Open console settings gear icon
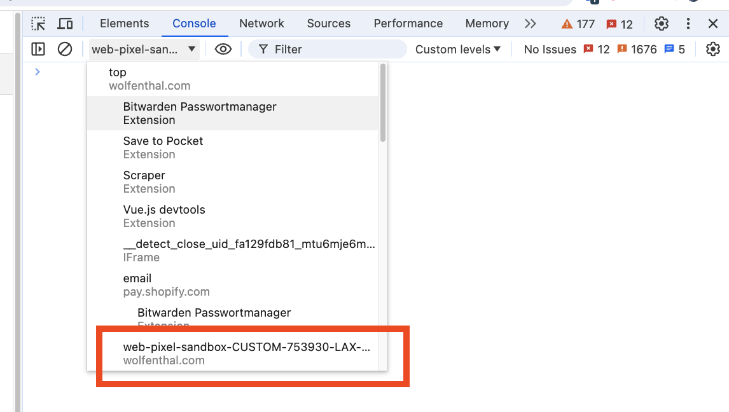 [713, 49]
